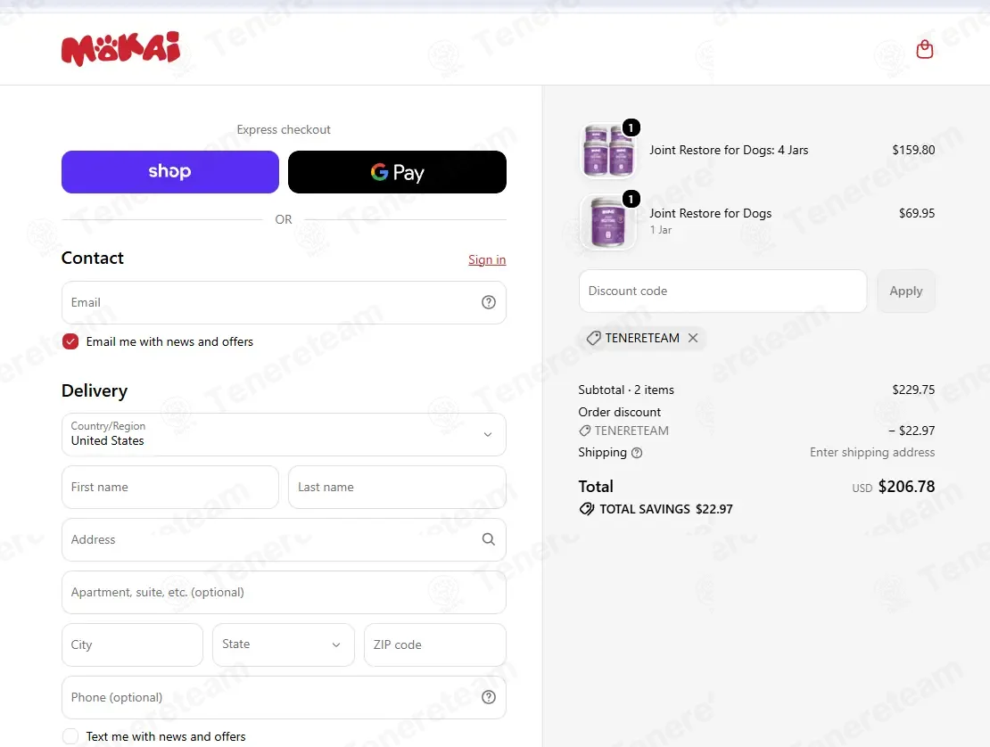Viewport: 990px width, 747px height.
Task: Uncheck Email me with news and offers
Action: (x=70, y=342)
